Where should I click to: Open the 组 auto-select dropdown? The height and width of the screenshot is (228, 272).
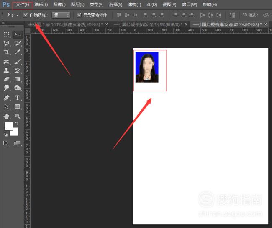point(61,15)
